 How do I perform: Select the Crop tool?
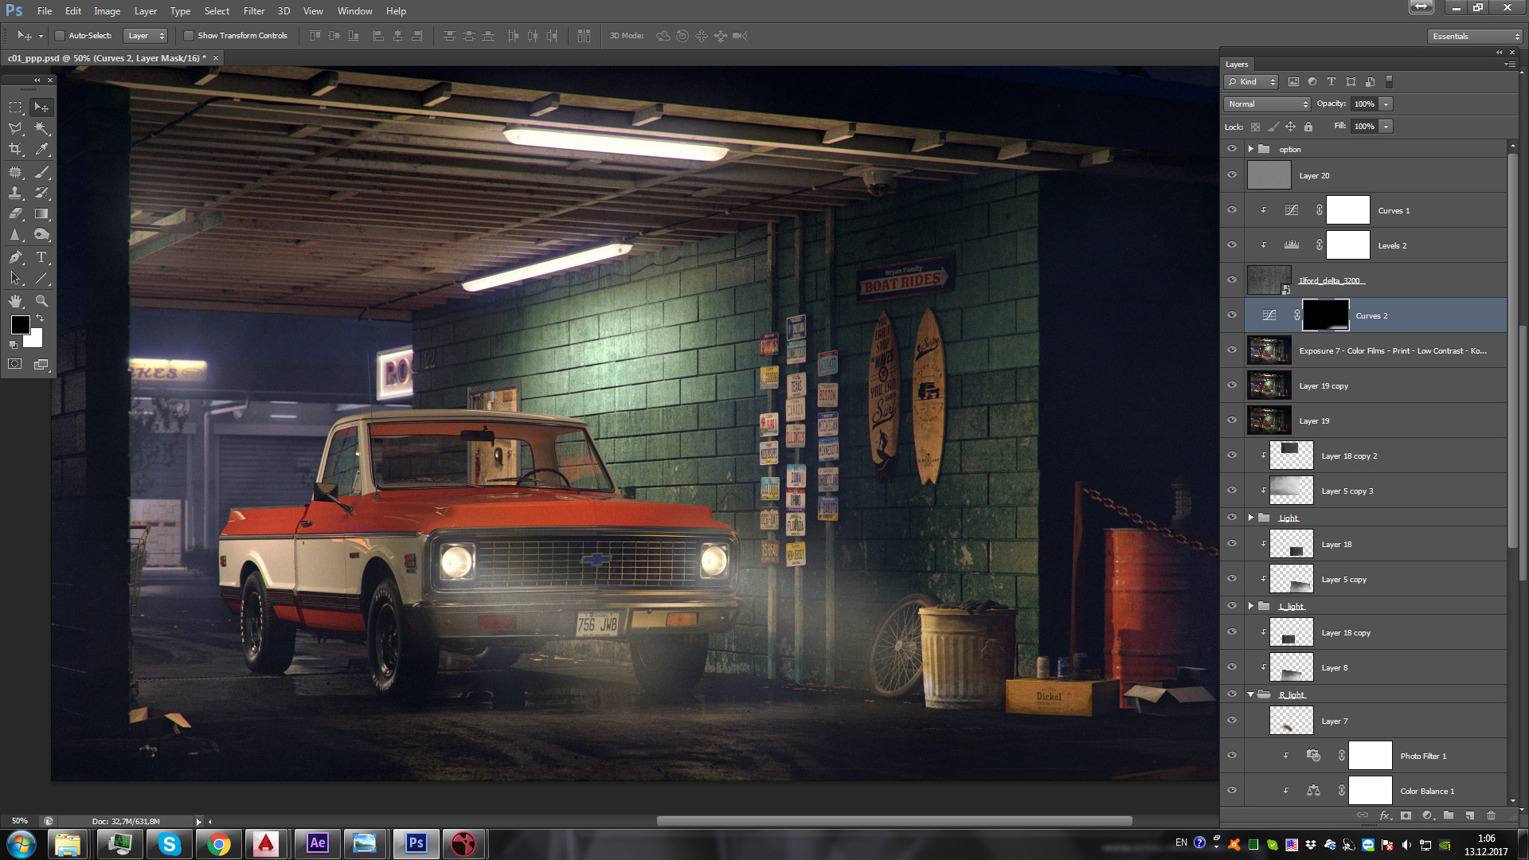[x=15, y=149]
